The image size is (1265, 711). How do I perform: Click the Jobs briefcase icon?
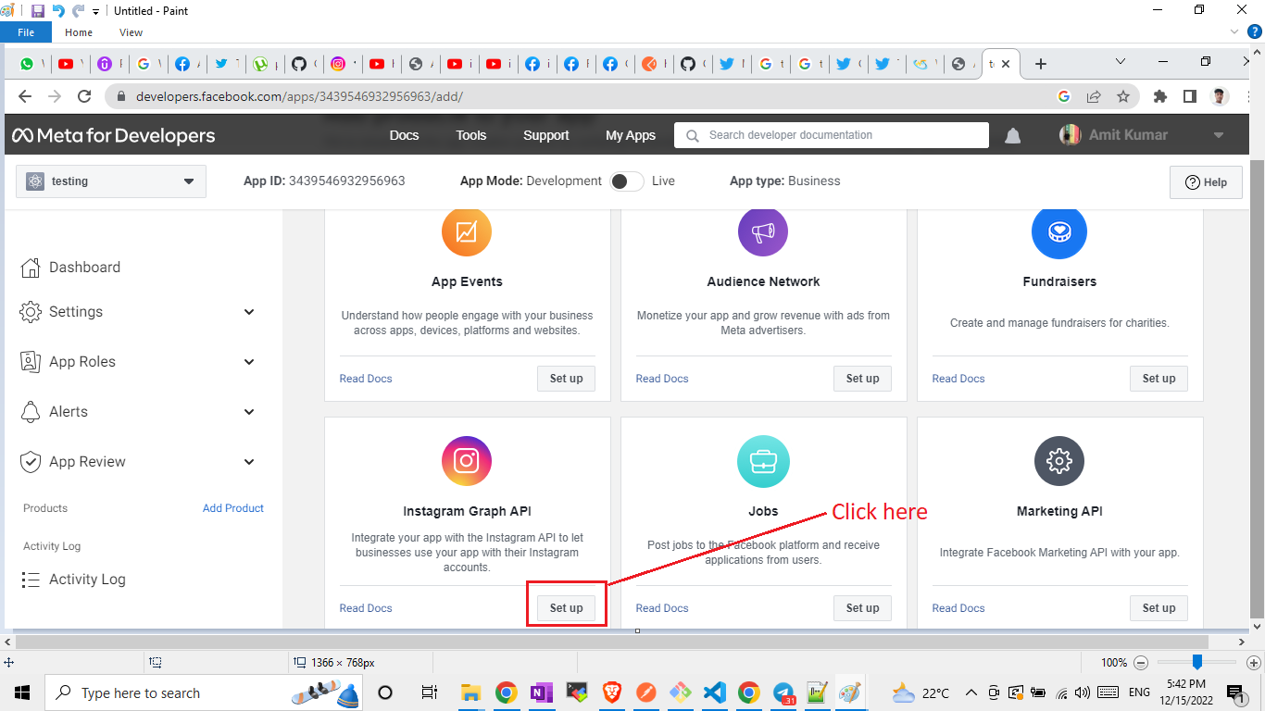pyautogui.click(x=762, y=460)
